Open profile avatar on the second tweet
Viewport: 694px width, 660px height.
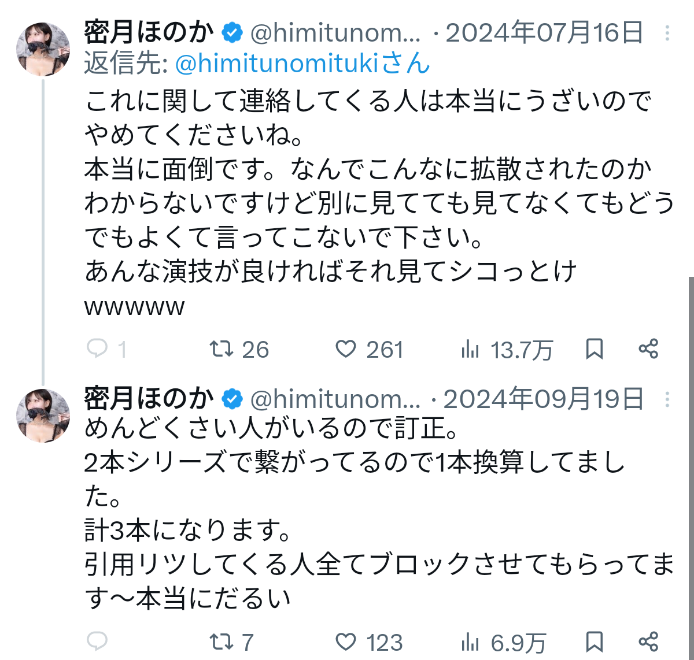pyautogui.click(x=43, y=416)
